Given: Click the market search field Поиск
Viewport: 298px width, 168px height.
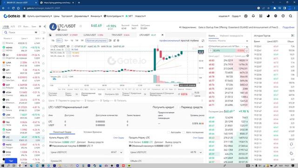Looking at the screenshot, I should [20, 33].
